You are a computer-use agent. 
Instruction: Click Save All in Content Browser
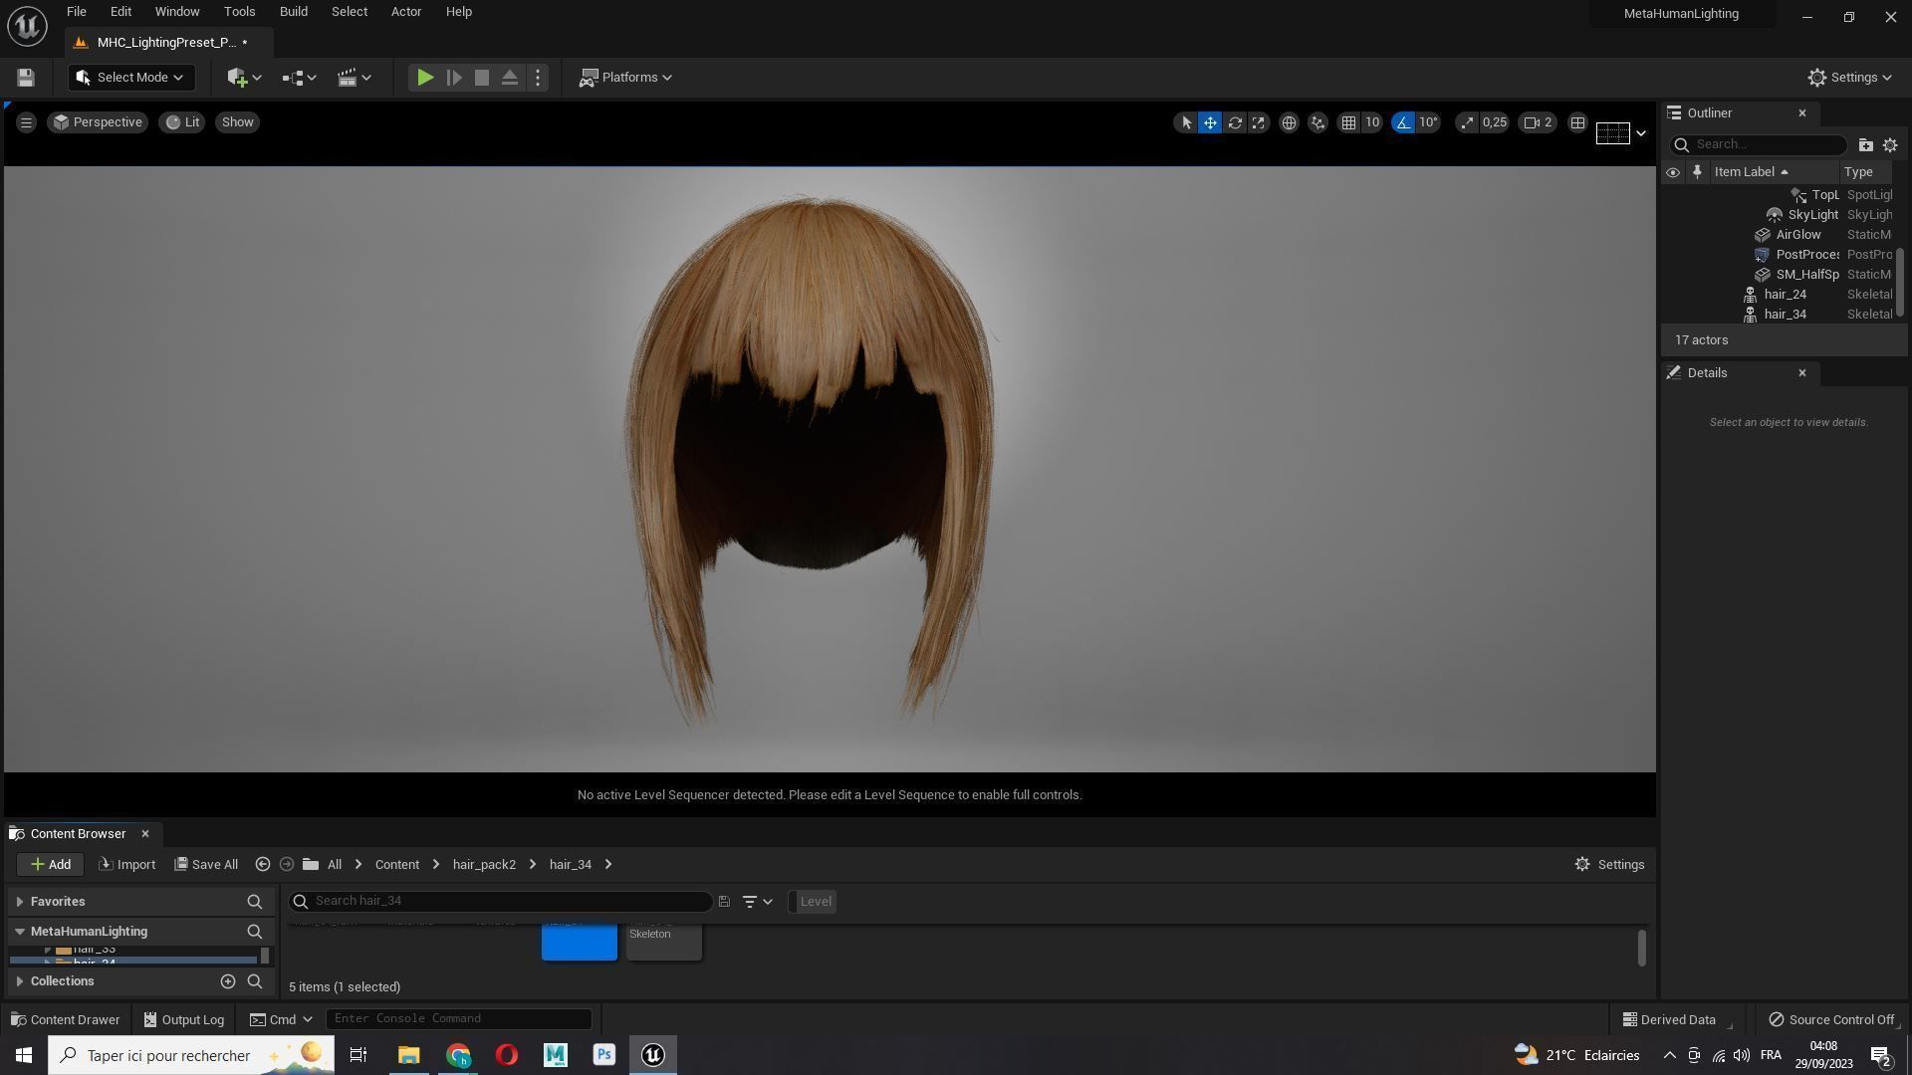[206, 865]
